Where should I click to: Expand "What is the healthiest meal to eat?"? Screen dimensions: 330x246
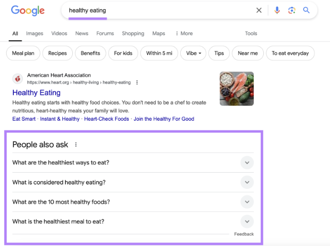(x=133, y=222)
